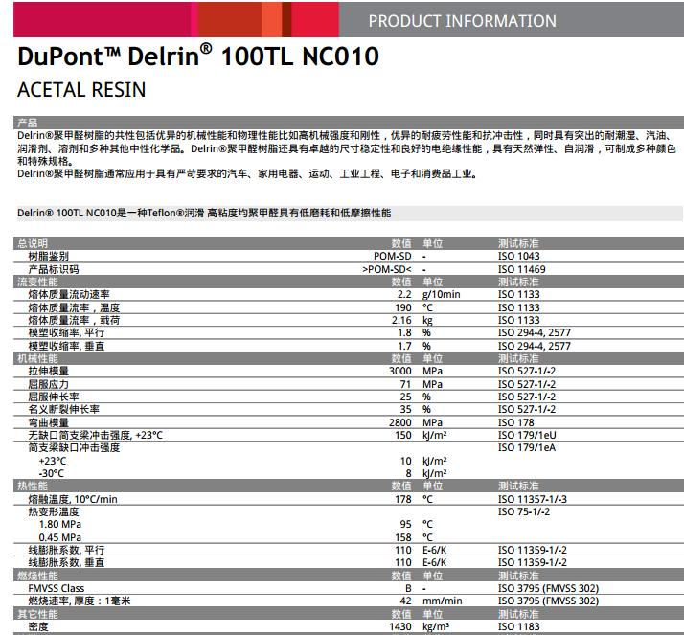Click the g/10min unit
The width and height of the screenshot is (684, 635).
(x=441, y=294)
